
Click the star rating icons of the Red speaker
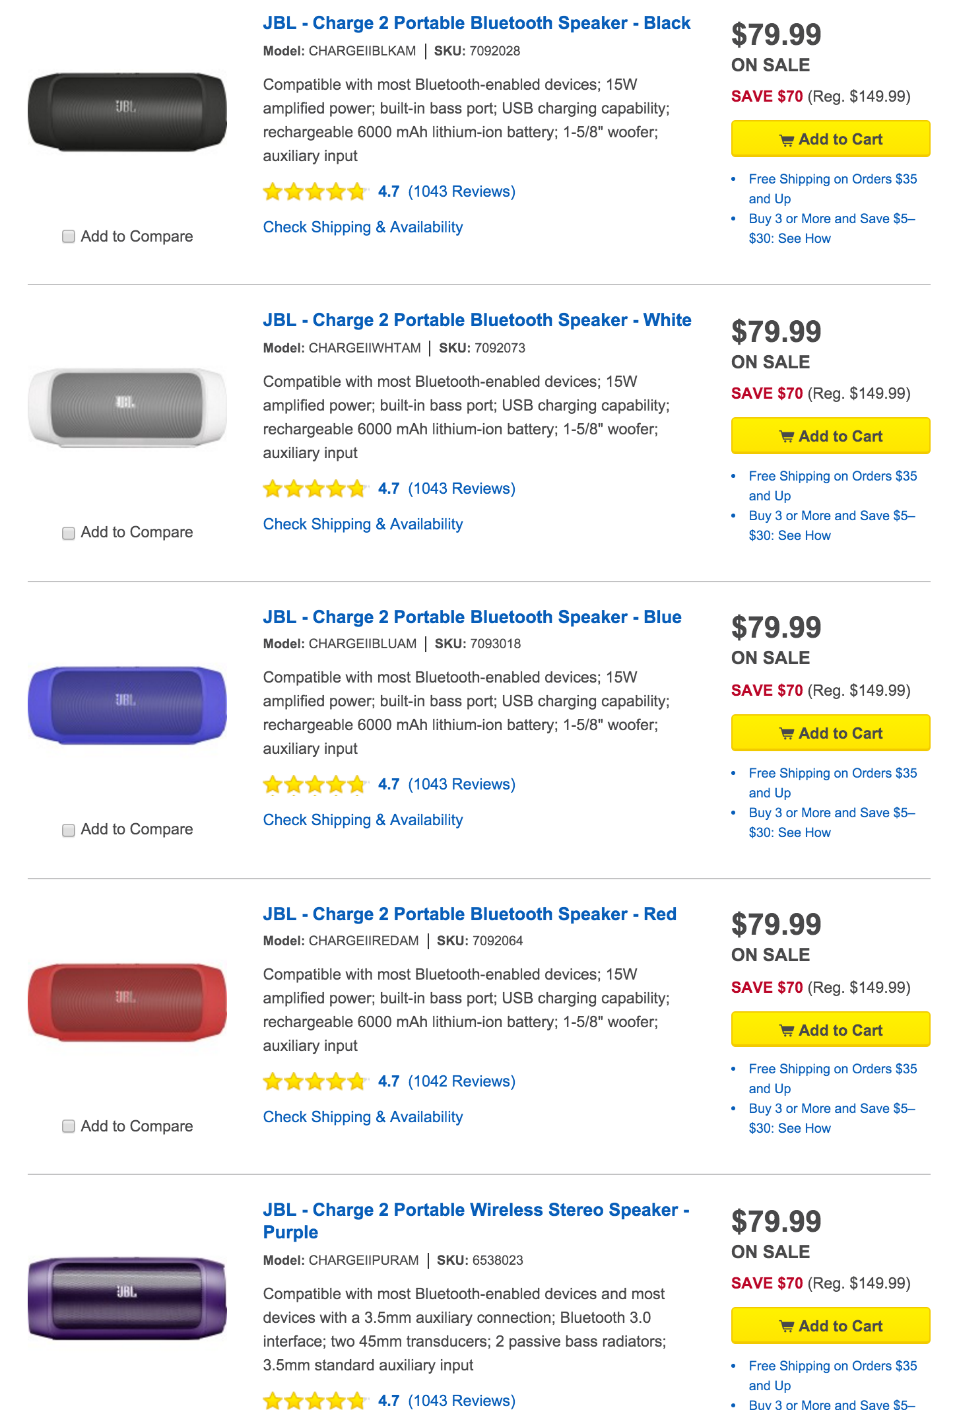point(314,1081)
